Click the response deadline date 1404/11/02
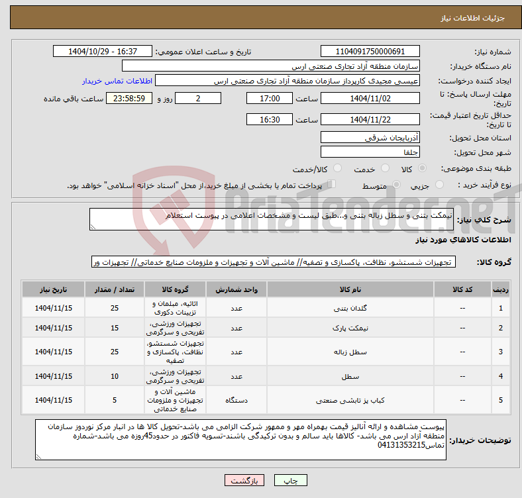 point(370,98)
